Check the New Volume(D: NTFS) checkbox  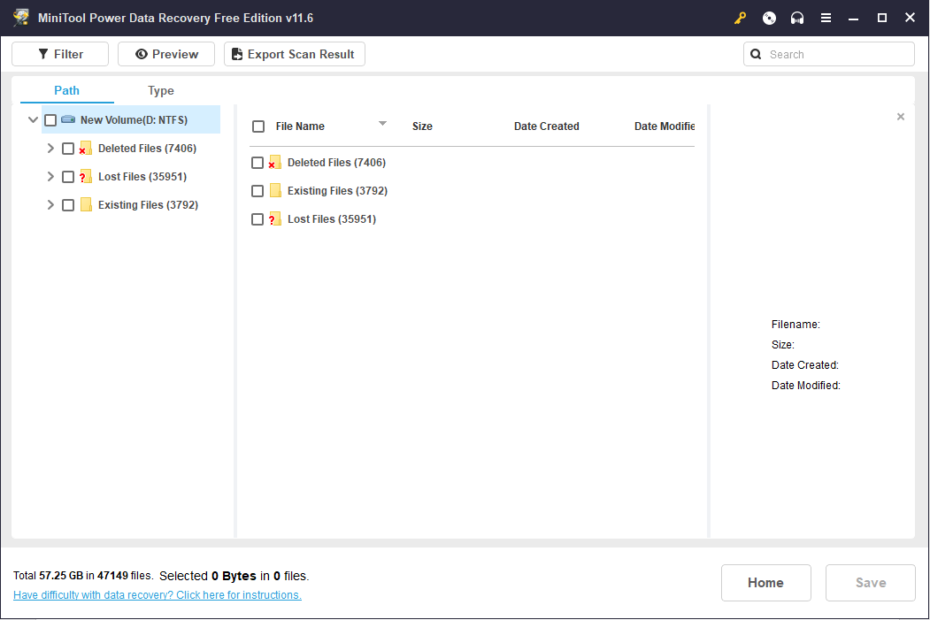pos(50,119)
